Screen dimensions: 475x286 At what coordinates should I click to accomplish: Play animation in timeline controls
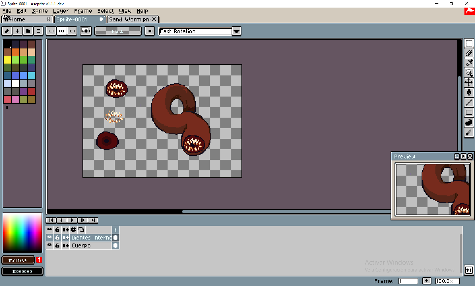click(72, 220)
